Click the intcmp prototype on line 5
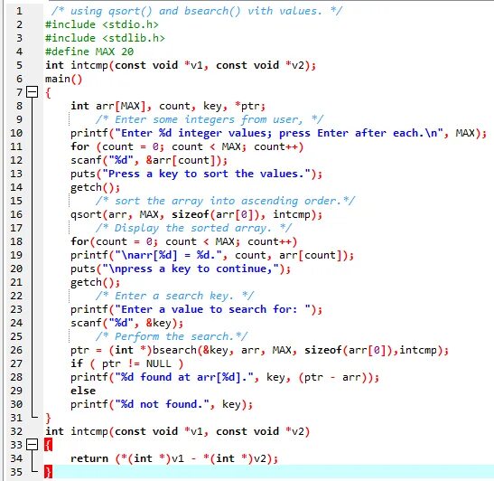Screen dimensions: 494x481 tap(181, 65)
